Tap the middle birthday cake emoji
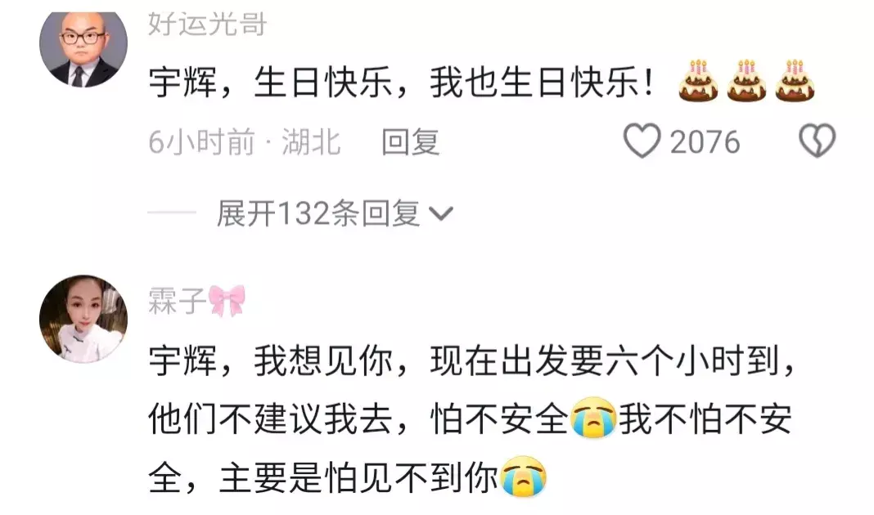This screenshot has height=515, width=874. (746, 81)
